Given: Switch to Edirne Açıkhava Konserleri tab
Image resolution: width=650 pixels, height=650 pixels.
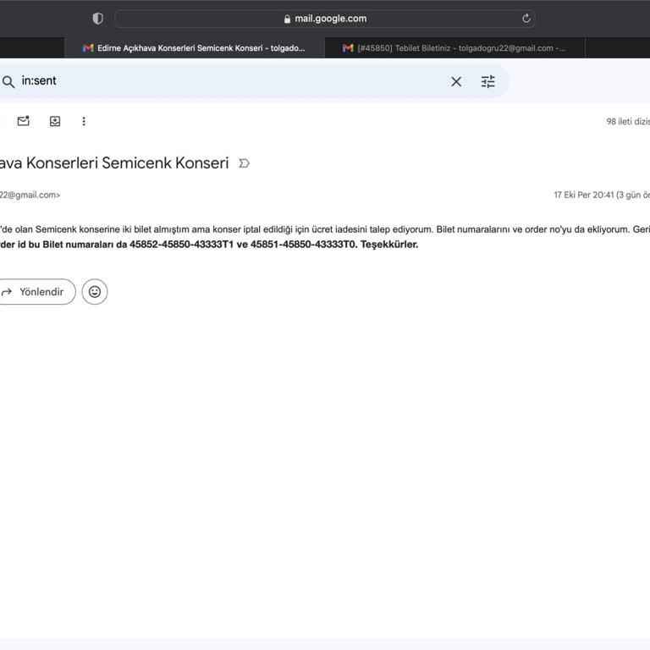Looking at the screenshot, I should point(195,48).
